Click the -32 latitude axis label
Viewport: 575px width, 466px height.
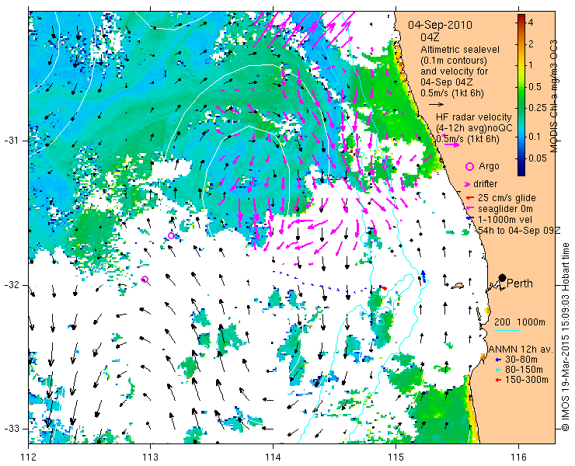(11, 285)
